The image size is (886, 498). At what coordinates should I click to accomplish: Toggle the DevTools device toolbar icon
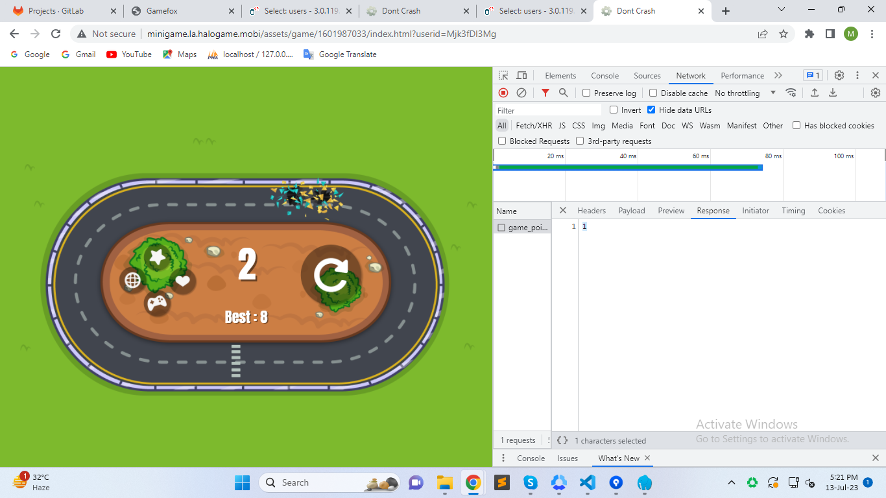click(521, 75)
